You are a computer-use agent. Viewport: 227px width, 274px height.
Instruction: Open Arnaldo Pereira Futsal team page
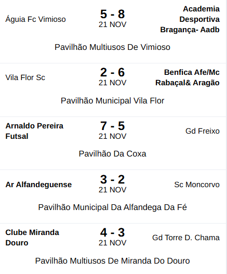pos(34,131)
